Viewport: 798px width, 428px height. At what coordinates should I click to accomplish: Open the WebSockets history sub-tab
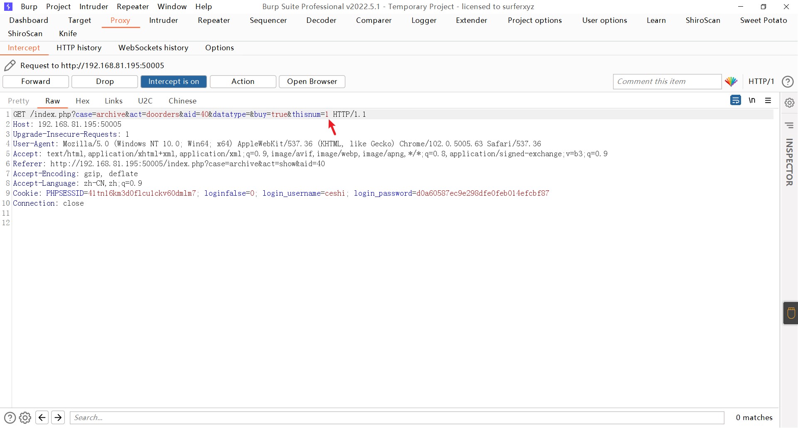point(153,48)
